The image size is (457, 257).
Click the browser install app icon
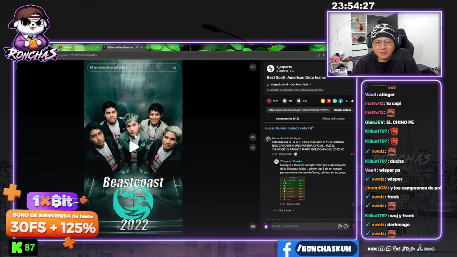(318, 55)
